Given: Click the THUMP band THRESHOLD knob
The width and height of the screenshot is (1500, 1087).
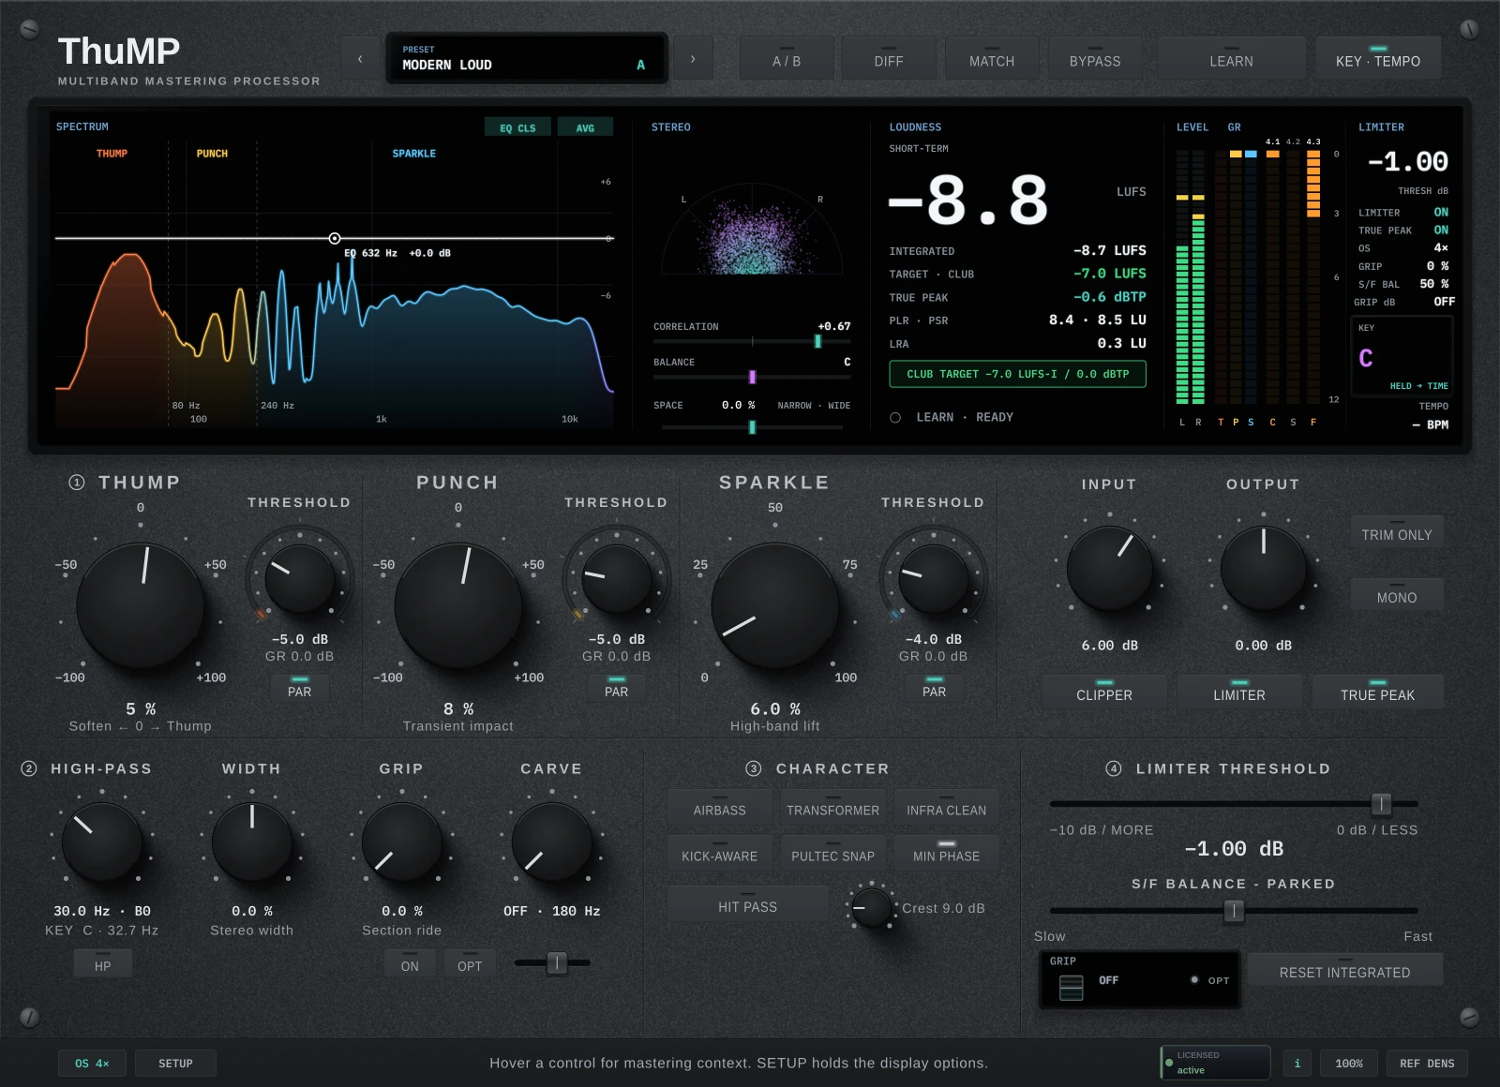Looking at the screenshot, I should (x=300, y=579).
